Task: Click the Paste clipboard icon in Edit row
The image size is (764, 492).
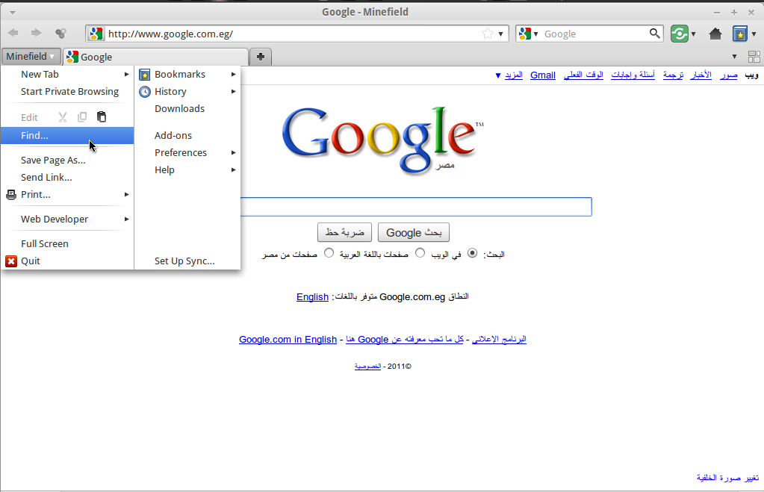Action: point(102,117)
